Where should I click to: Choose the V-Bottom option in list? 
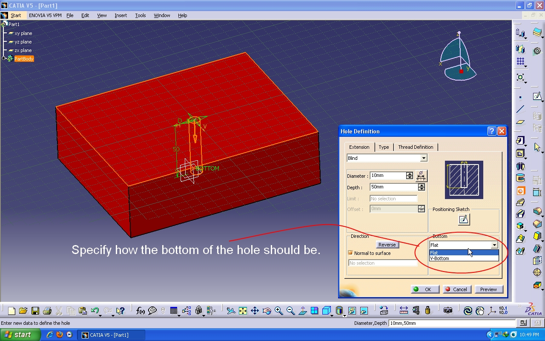pyautogui.click(x=464, y=258)
